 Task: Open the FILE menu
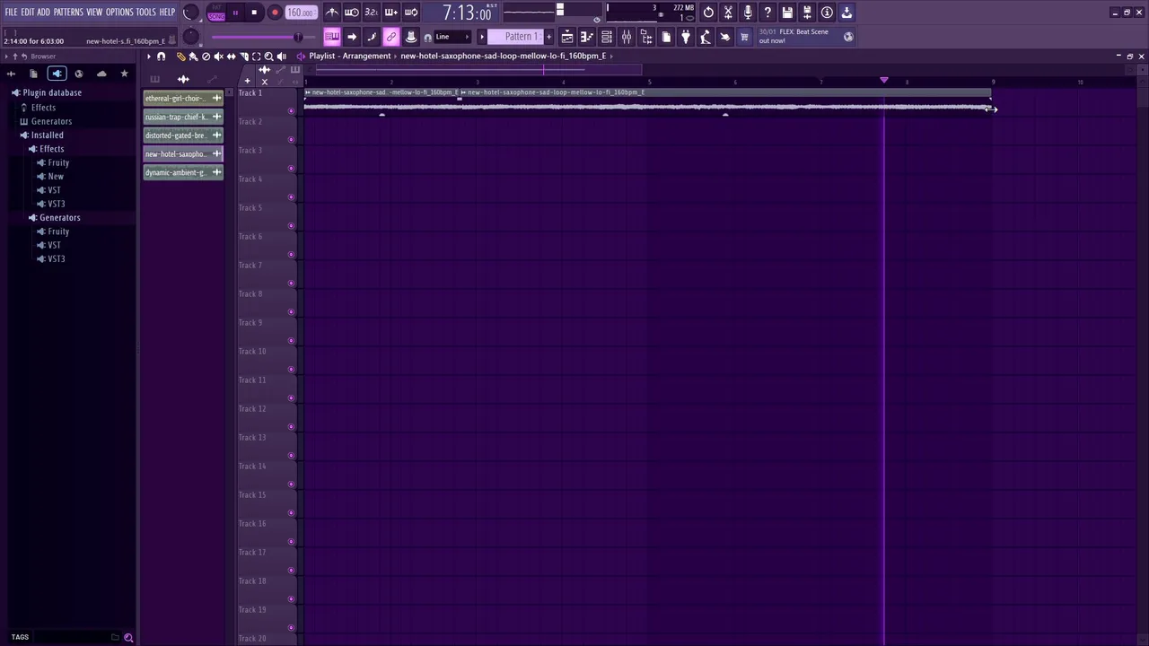pyautogui.click(x=11, y=13)
